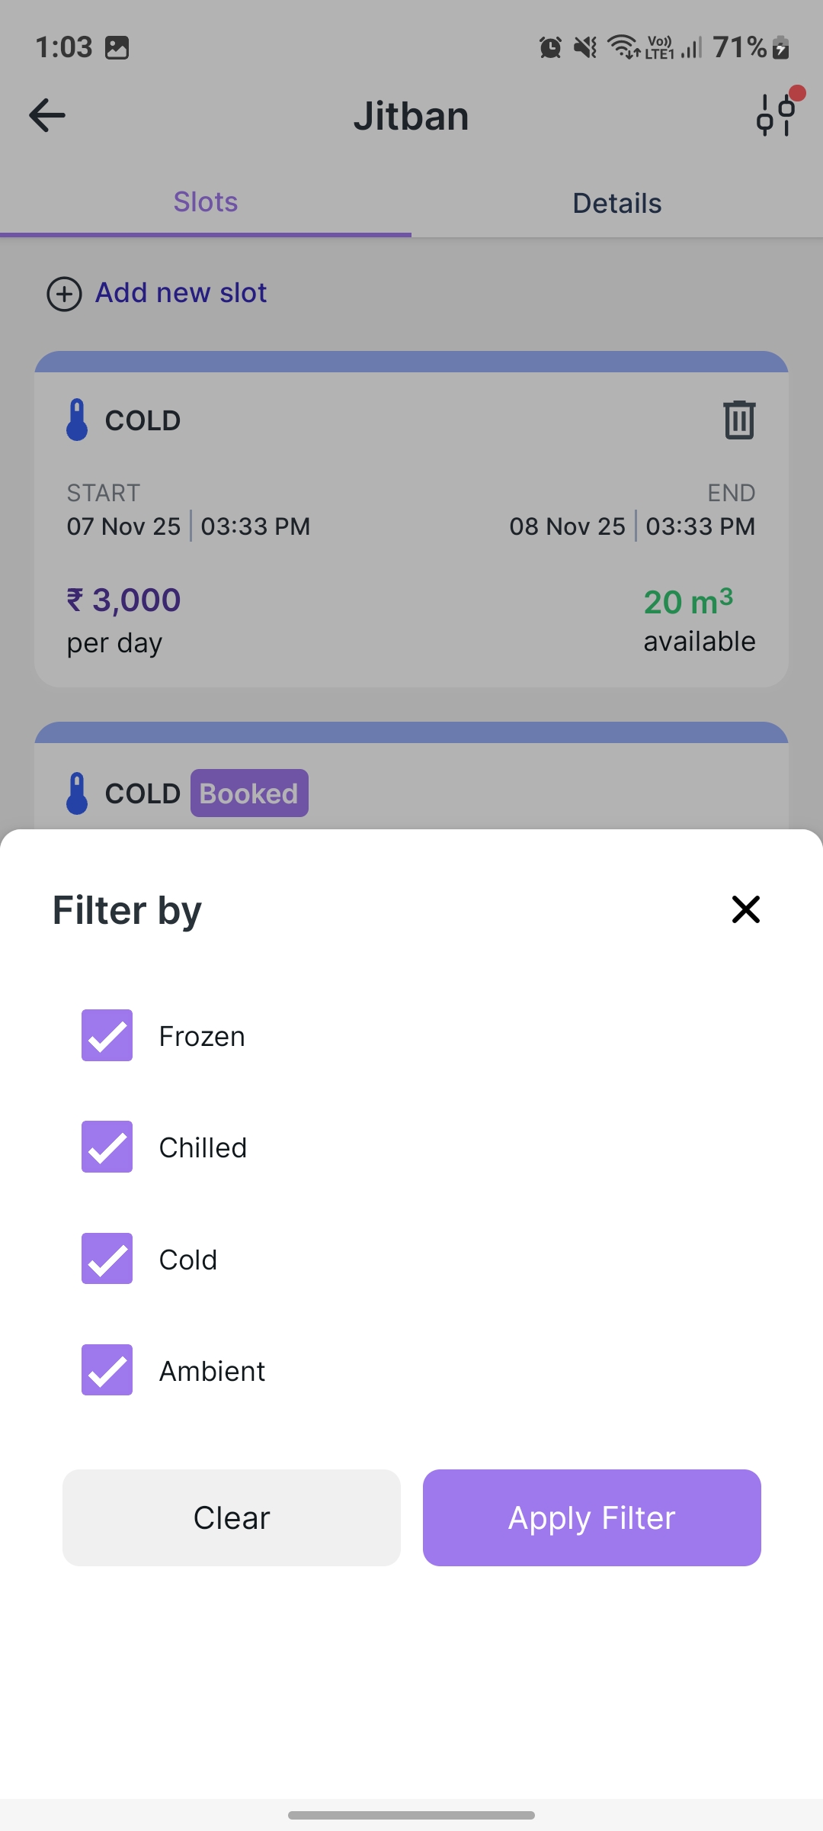Open the filter settings icon

coord(777,114)
